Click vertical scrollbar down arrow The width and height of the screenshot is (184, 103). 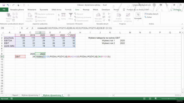(x=183, y=93)
